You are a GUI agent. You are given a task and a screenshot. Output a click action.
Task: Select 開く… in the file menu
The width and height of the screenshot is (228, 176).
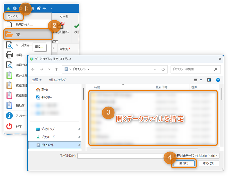point(28,34)
